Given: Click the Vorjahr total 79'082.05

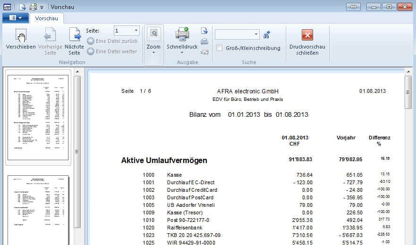Looking at the screenshot, I should coord(350,159).
